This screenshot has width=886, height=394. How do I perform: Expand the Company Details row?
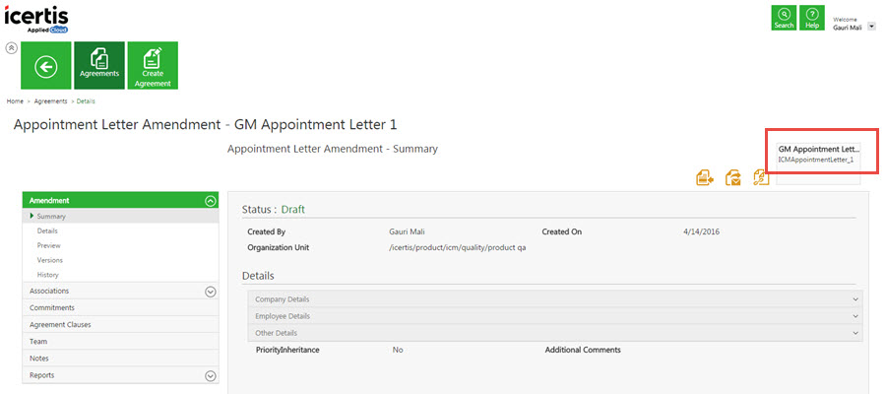(555, 299)
